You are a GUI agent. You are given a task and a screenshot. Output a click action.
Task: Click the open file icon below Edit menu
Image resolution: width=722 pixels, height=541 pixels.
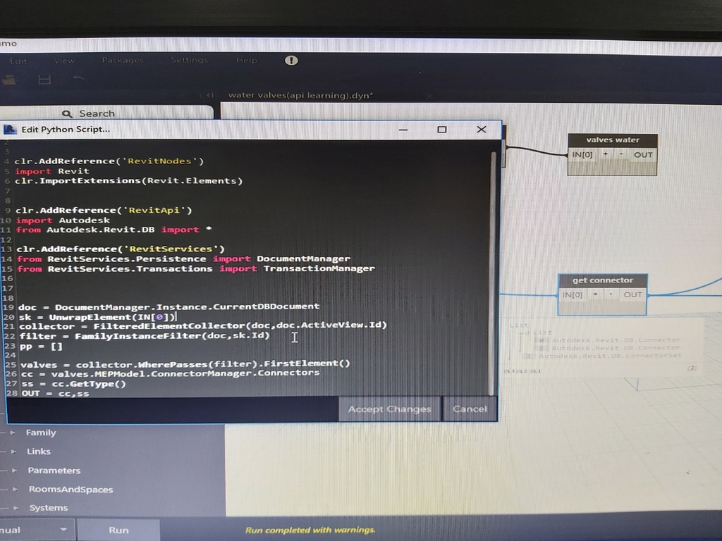tap(9, 80)
